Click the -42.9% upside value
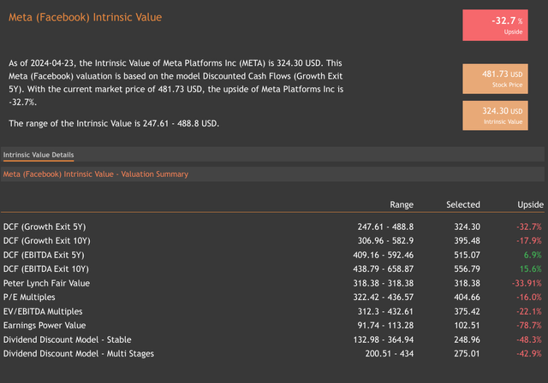 (529, 354)
